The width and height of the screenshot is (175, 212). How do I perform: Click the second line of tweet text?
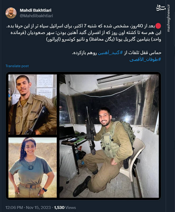tap(86, 33)
